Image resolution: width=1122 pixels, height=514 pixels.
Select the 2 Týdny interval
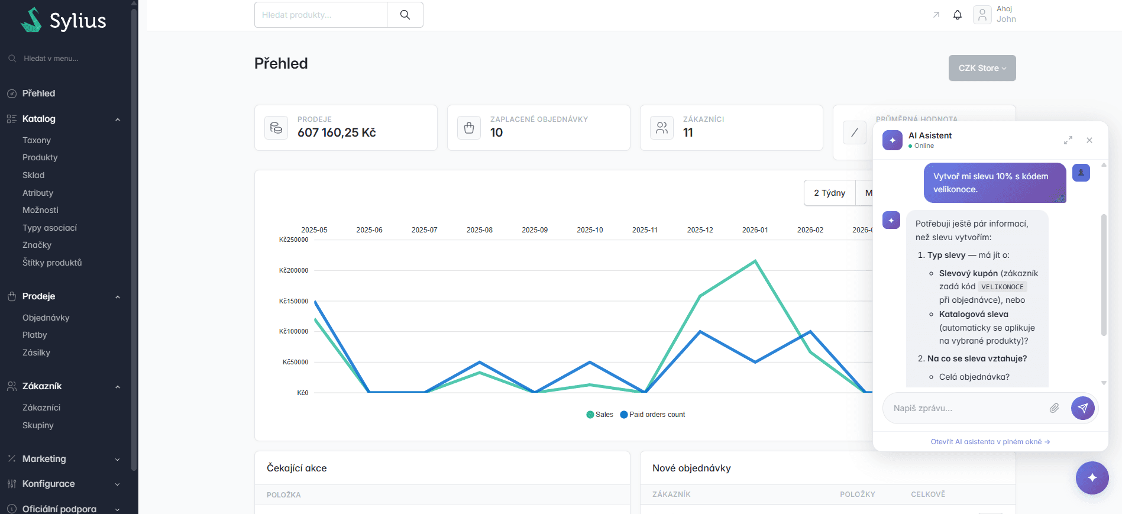click(x=829, y=193)
